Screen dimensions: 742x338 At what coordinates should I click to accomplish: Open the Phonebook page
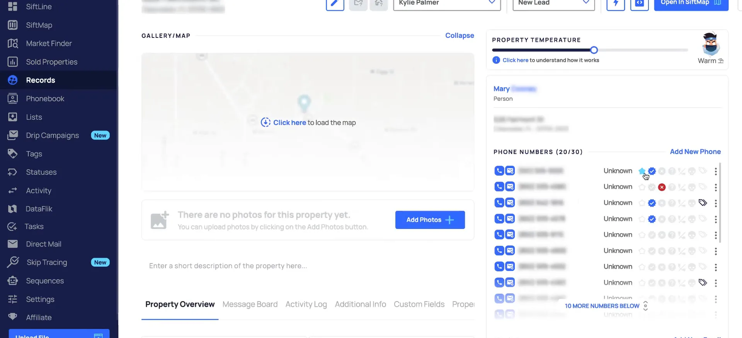[x=45, y=98]
